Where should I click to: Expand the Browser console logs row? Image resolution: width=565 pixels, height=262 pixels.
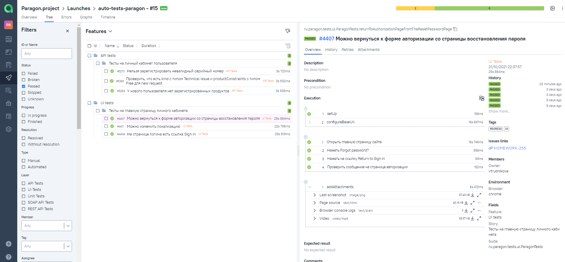click(x=315, y=210)
